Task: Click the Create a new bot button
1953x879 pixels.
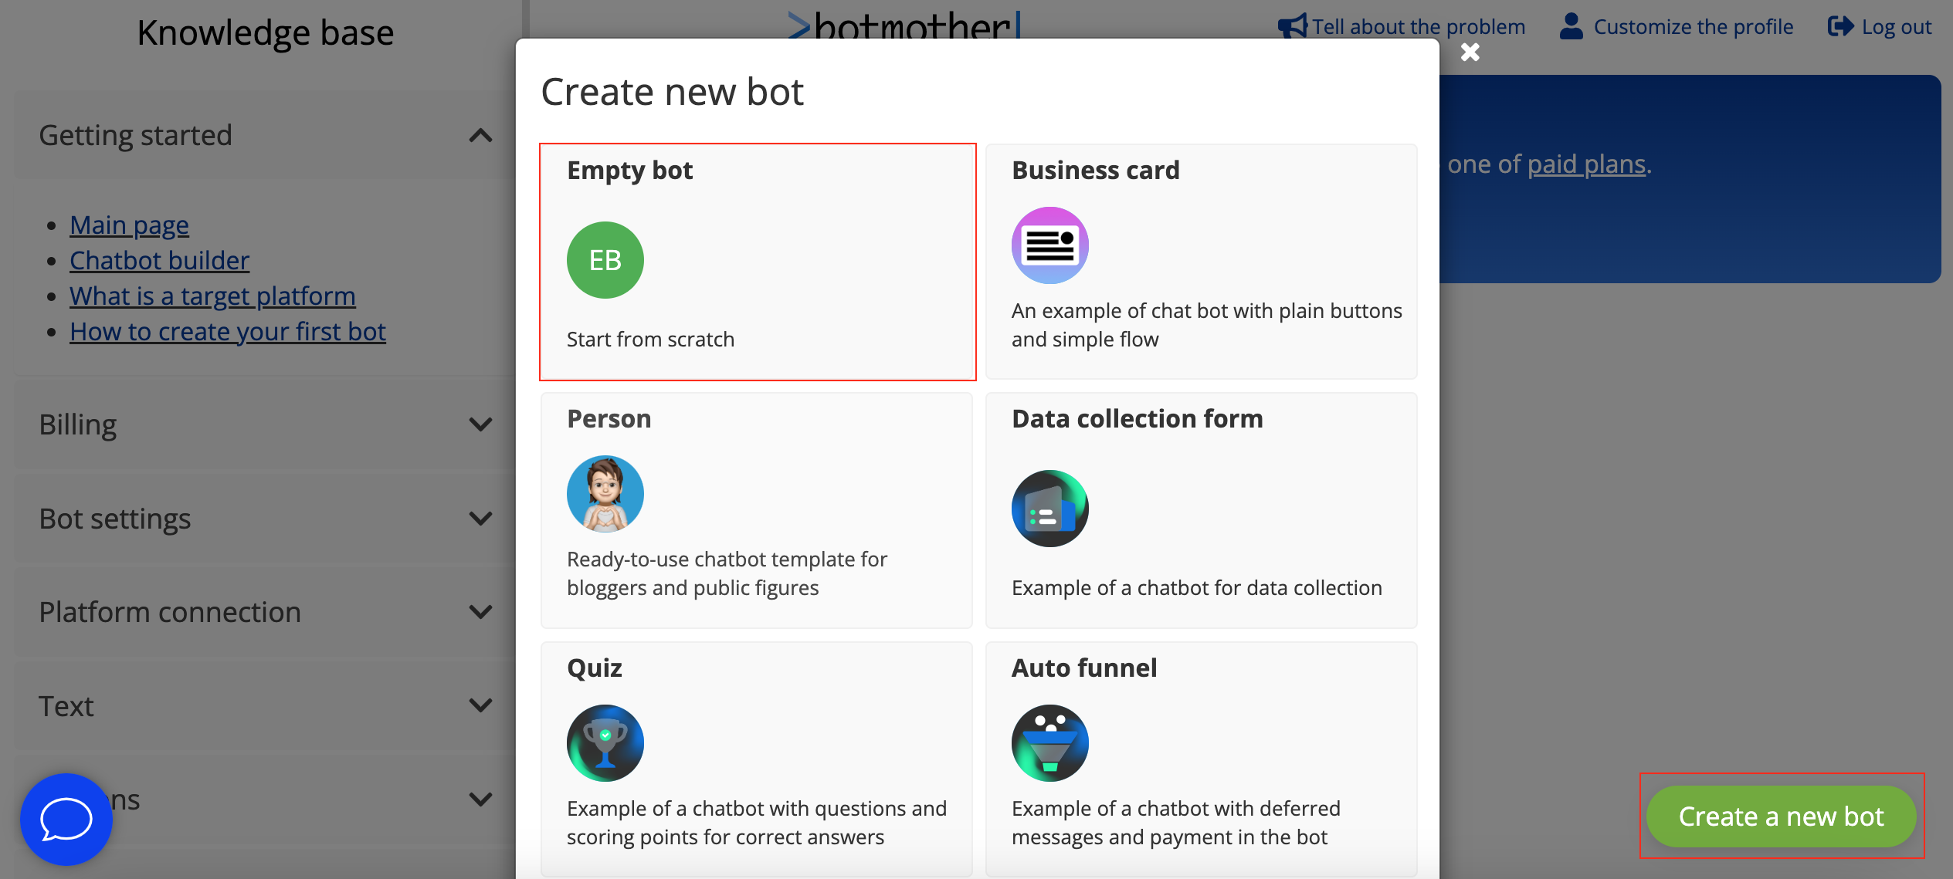Action: pos(1780,816)
